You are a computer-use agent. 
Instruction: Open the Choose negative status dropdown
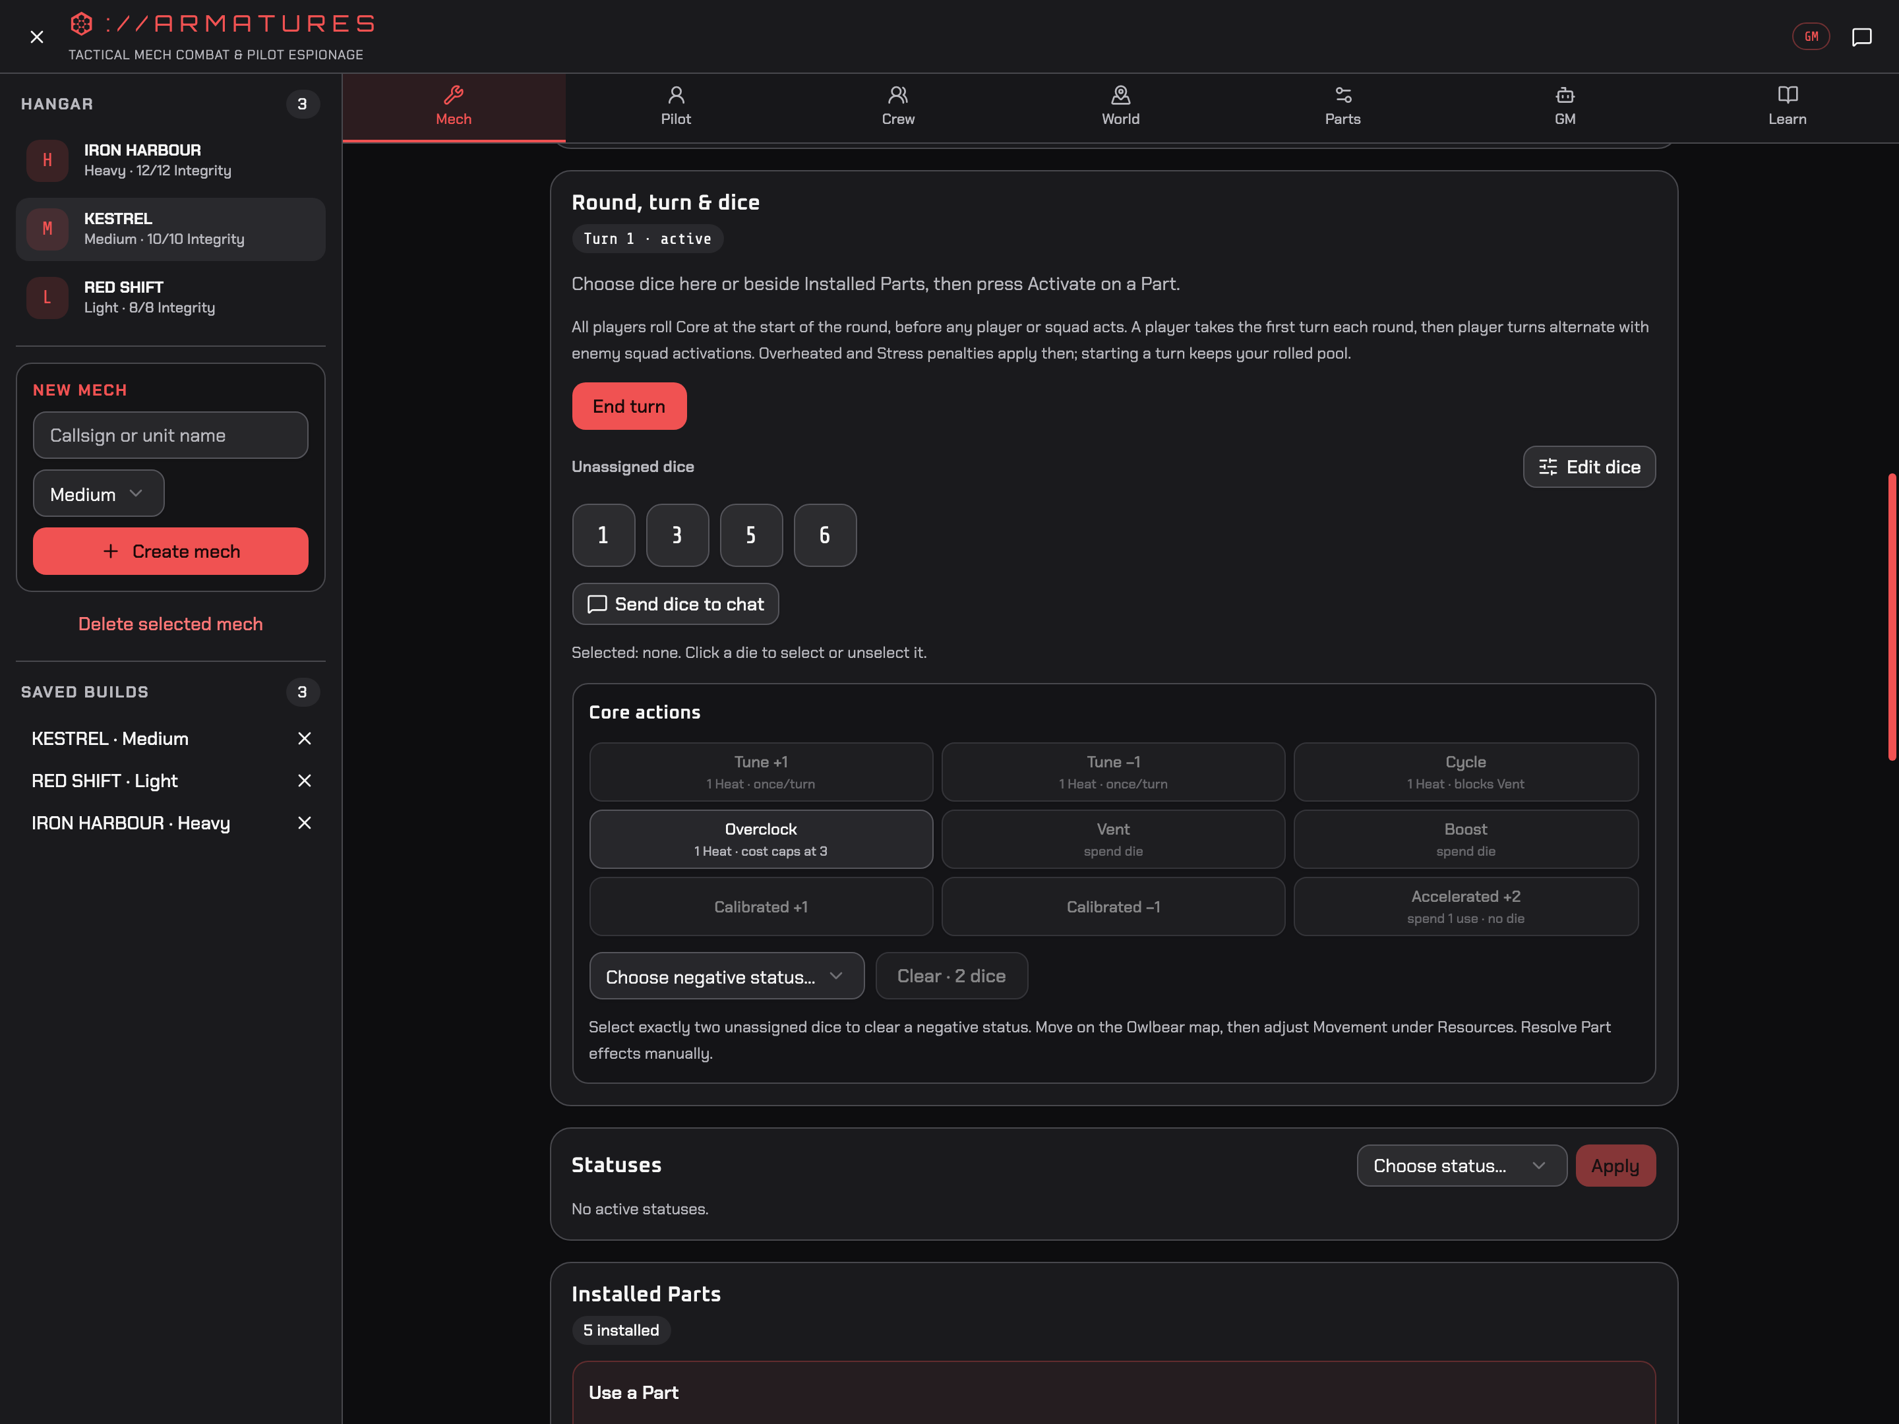tap(726, 976)
